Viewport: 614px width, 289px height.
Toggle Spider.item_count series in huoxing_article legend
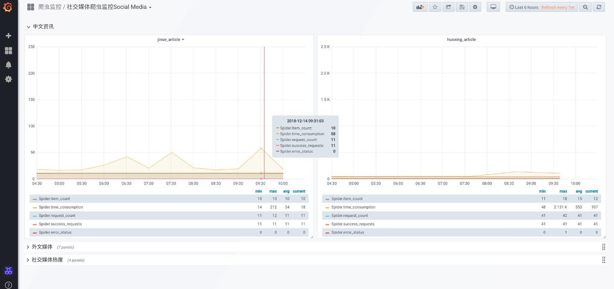point(347,199)
